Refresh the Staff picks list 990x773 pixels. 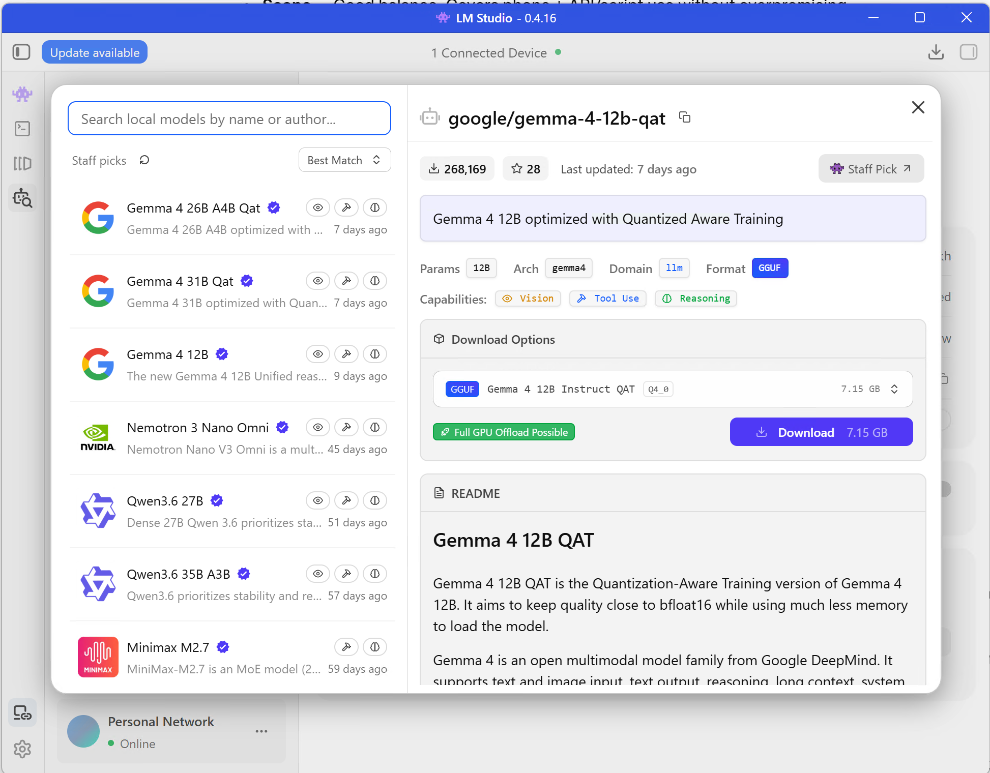(144, 160)
